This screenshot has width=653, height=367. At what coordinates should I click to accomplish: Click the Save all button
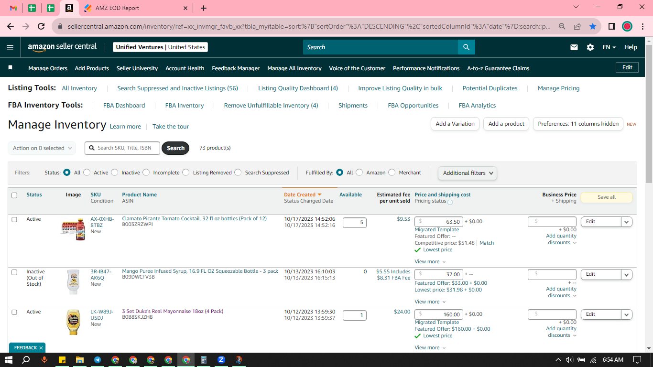(607, 197)
